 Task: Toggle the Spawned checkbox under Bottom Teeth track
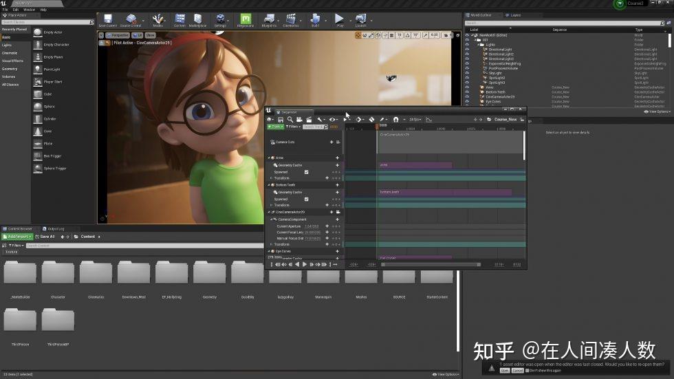pyautogui.click(x=307, y=199)
